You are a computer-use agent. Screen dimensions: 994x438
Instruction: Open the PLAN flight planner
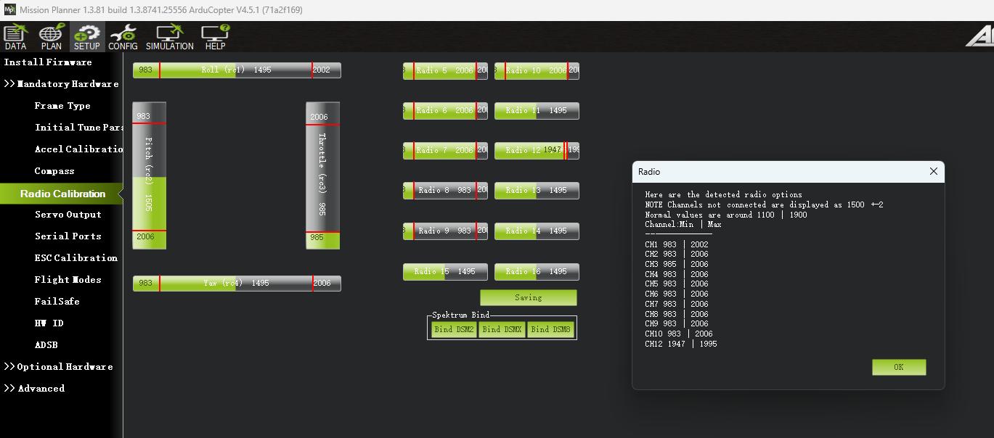pyautogui.click(x=51, y=37)
